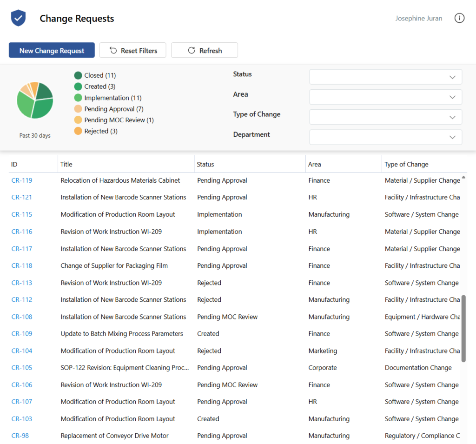This screenshot has width=476, height=444.
Task: Open change request CR-115
Action: (x=22, y=214)
